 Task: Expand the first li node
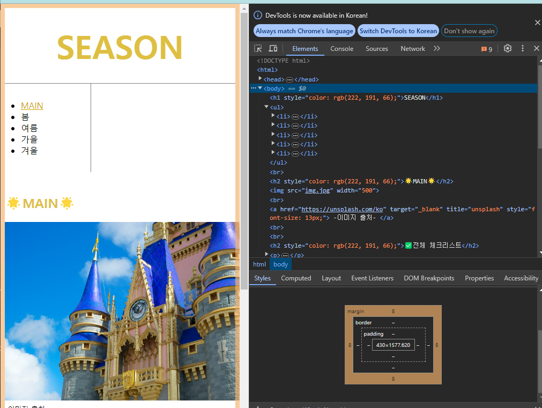tap(273, 115)
